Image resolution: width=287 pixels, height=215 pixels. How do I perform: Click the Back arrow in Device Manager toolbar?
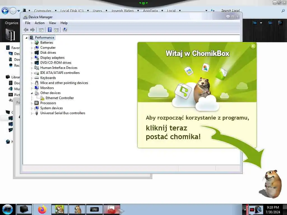click(x=26, y=30)
